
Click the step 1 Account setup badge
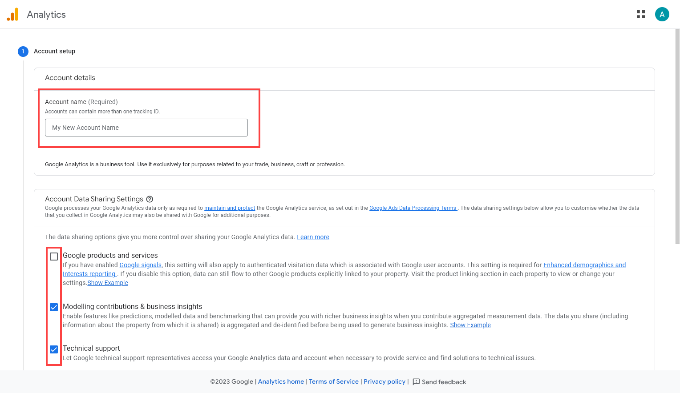point(23,51)
